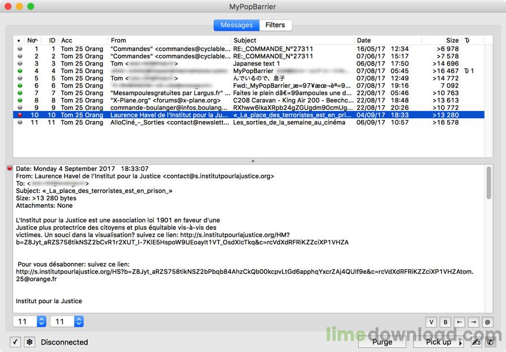Sort messages by the ID column
The height and width of the screenshot is (352, 506).
pos(52,40)
